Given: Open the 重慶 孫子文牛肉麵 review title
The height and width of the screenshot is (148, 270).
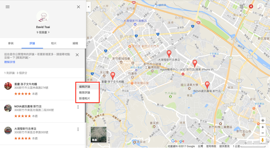Looking at the screenshot, I should pos(25,84).
